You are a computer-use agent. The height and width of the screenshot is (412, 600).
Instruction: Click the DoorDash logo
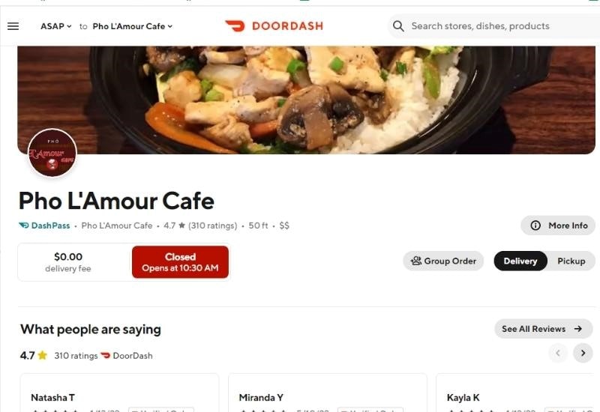(x=274, y=26)
